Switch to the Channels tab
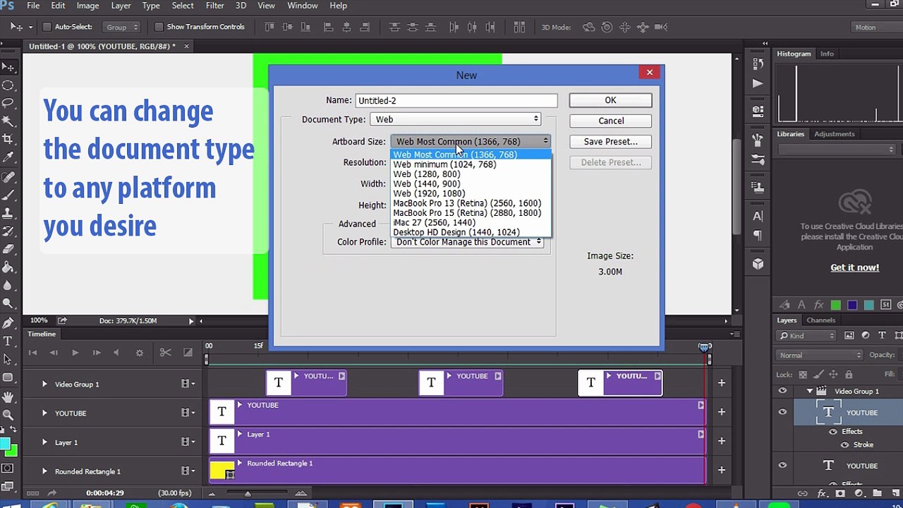 coord(820,320)
